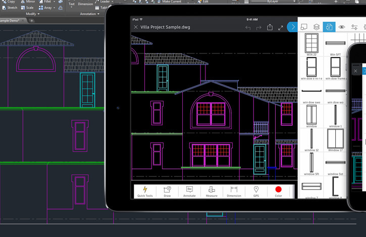Viewport: 366px width, 237px height.
Task: Open the red Color swatch picker
Action: point(279,192)
